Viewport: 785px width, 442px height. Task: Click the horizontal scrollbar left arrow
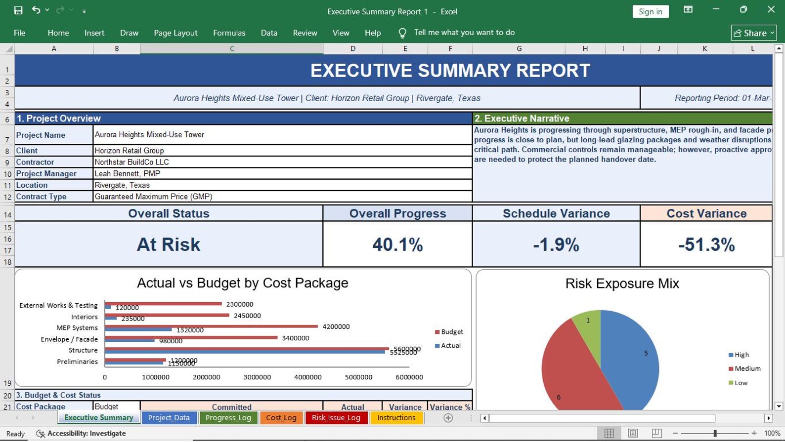(484, 418)
